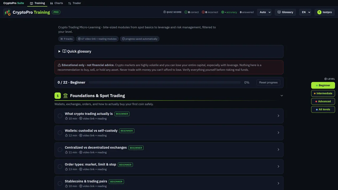Tick the circle for Order types: market, limit & stop

[60, 167]
